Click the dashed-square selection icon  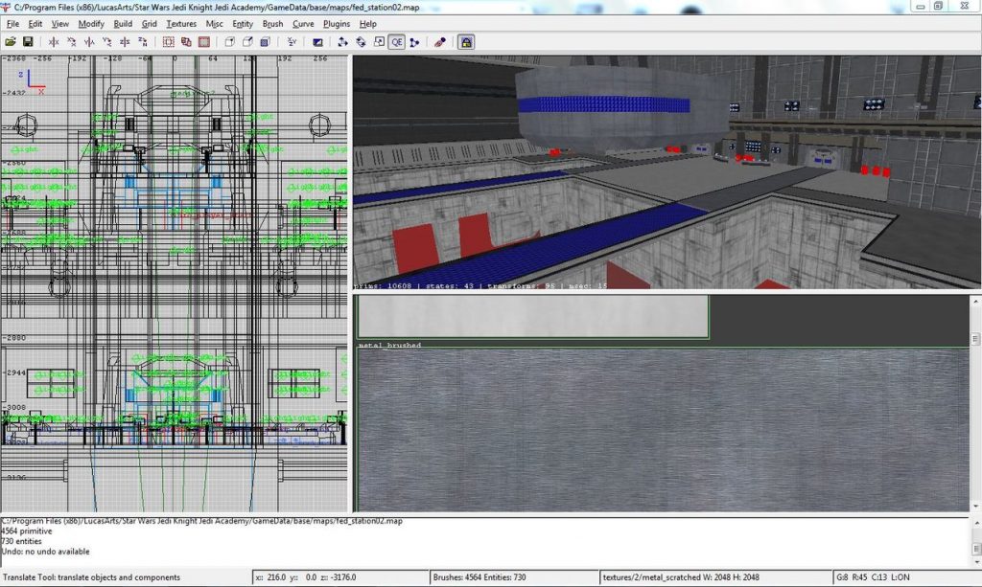[169, 42]
